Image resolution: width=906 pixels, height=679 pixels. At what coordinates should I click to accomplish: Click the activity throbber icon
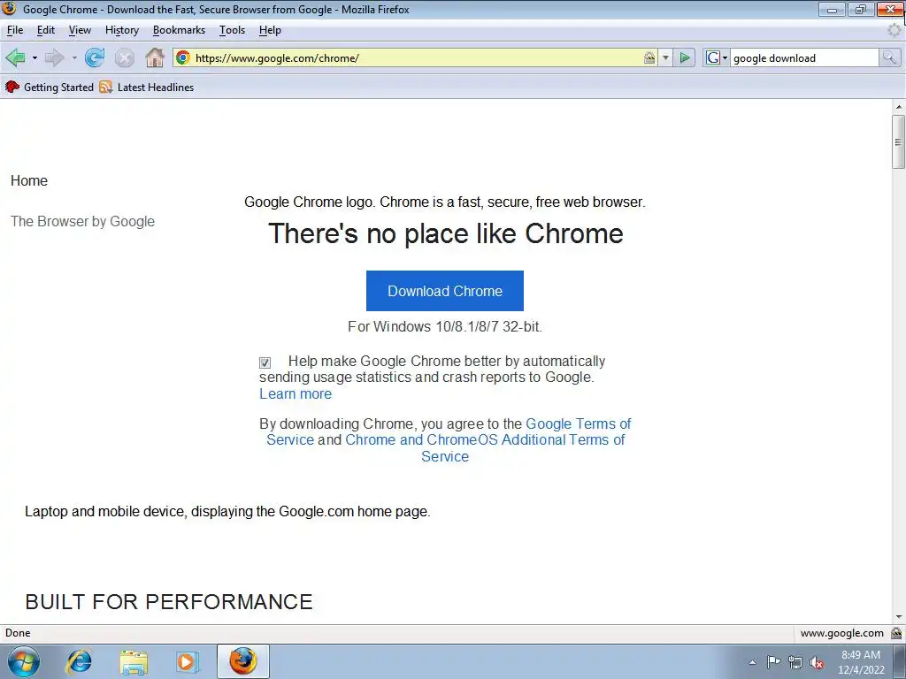coord(894,30)
